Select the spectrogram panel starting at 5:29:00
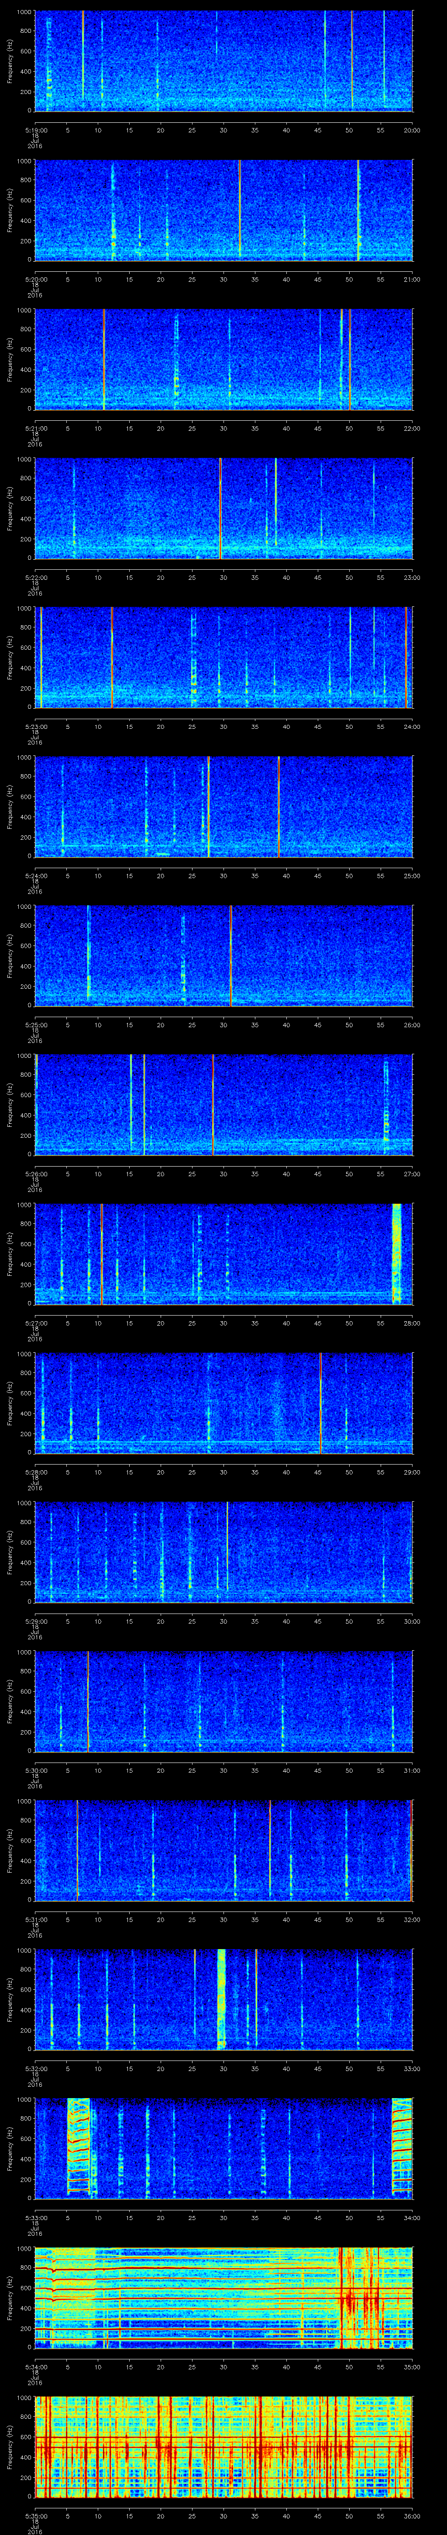Image resolution: width=447 pixels, height=2535 pixels. (224, 1552)
